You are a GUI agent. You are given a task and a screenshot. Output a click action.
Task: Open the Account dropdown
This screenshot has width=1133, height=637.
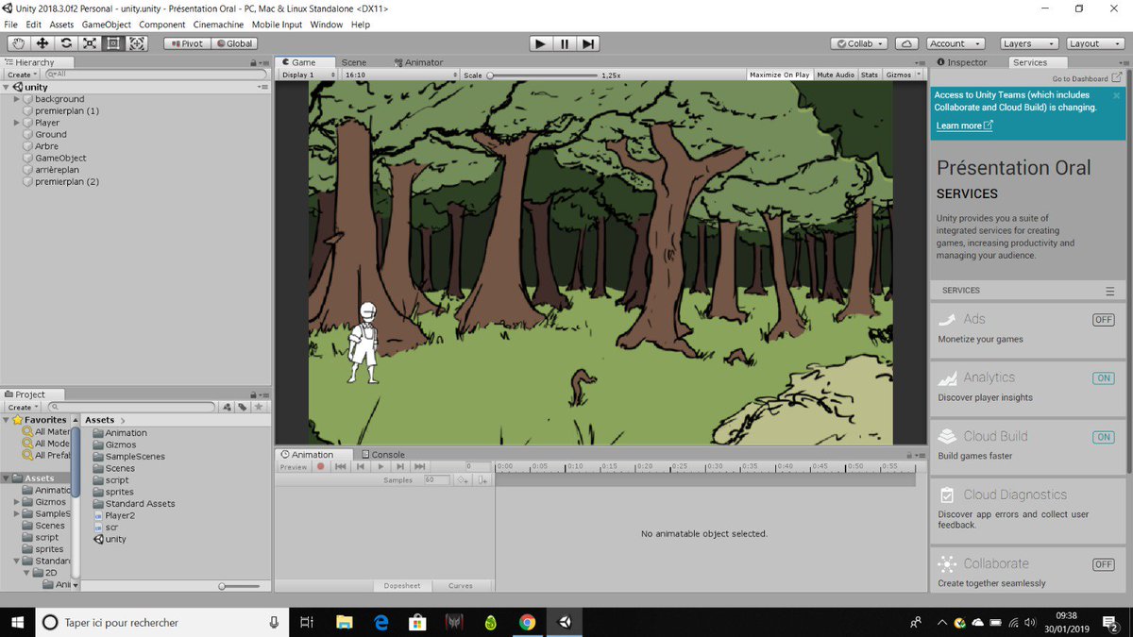click(x=954, y=43)
